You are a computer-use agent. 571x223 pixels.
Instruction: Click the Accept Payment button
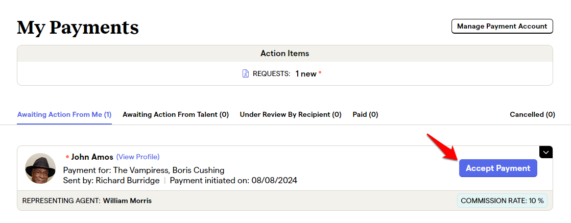coord(498,168)
